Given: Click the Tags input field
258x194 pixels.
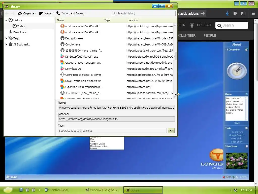Looking at the screenshot, I should tap(112, 131).
